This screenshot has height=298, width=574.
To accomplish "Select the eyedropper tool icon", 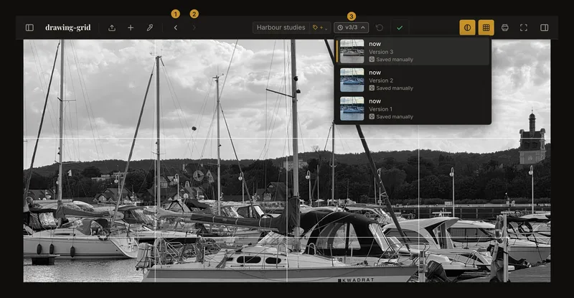I will [x=150, y=28].
